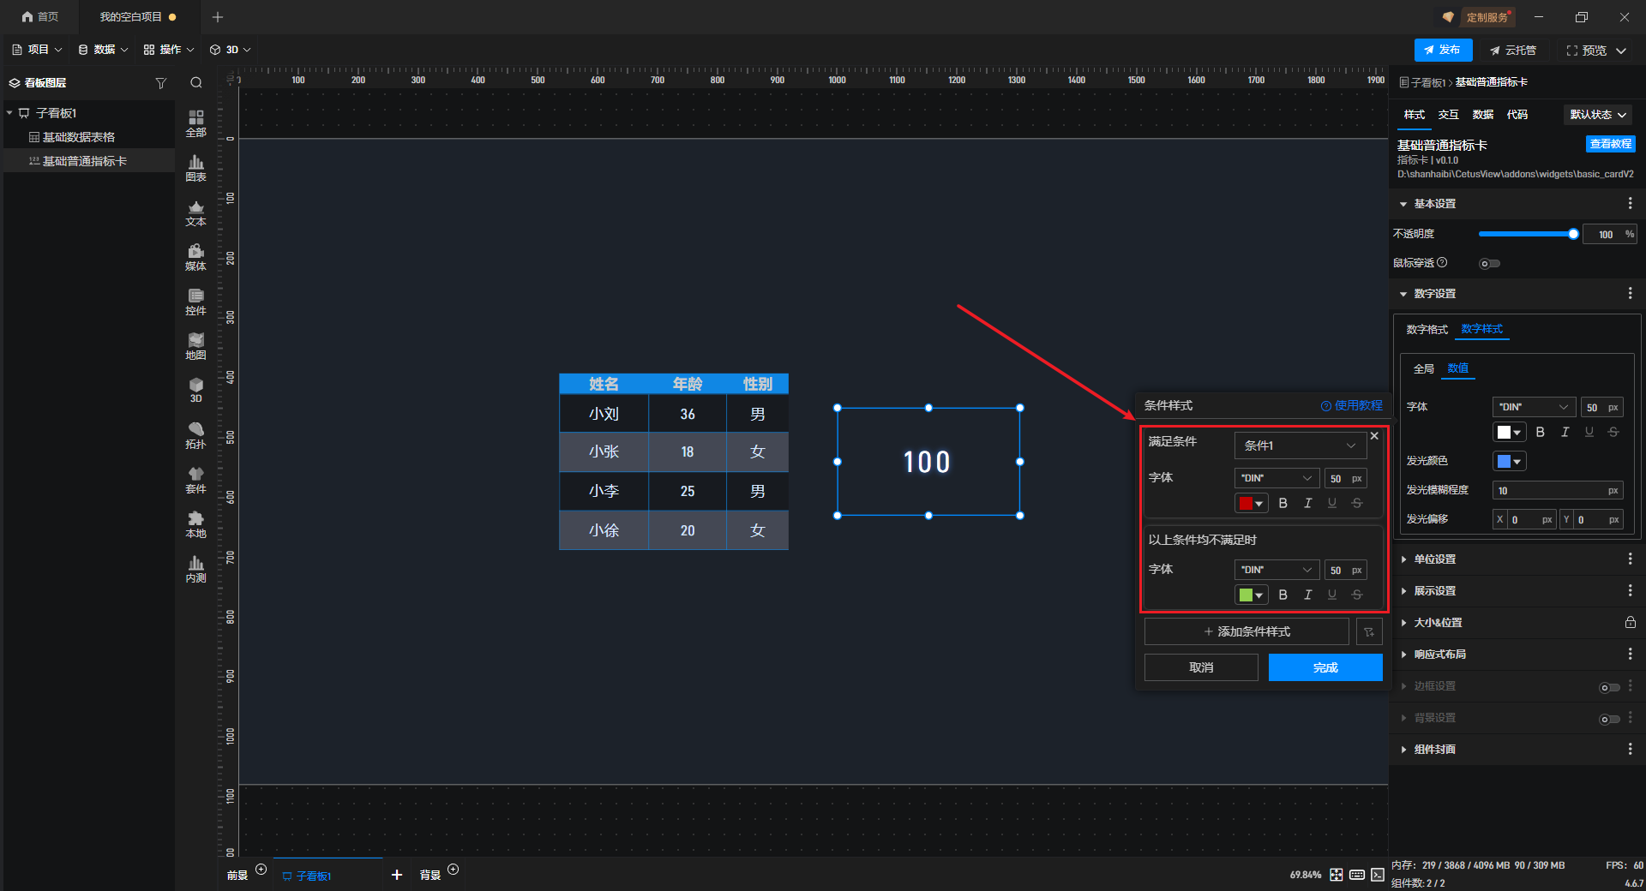1646x891 pixels.
Task: Select 基础数据表格 layer in the tree
Action: pyautogui.click(x=78, y=137)
